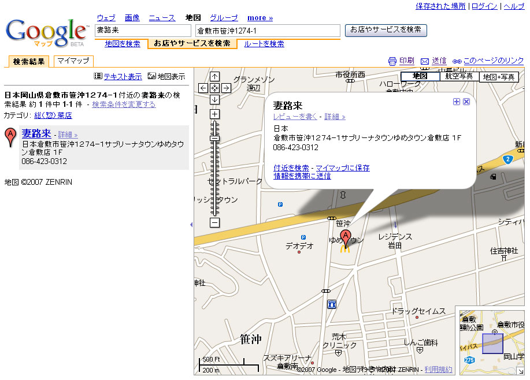Maximize the 妻路来 info window
Screen dimensions: 530x380
point(457,102)
